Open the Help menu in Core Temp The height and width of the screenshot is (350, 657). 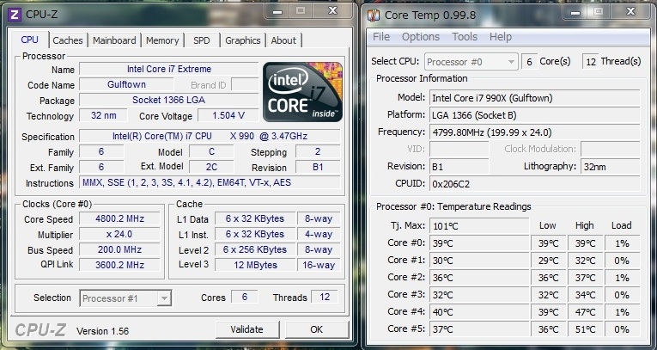coord(501,37)
